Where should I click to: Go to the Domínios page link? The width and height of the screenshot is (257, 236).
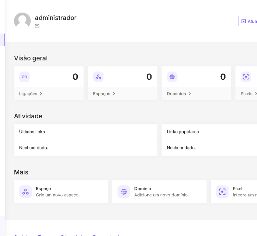(176, 94)
